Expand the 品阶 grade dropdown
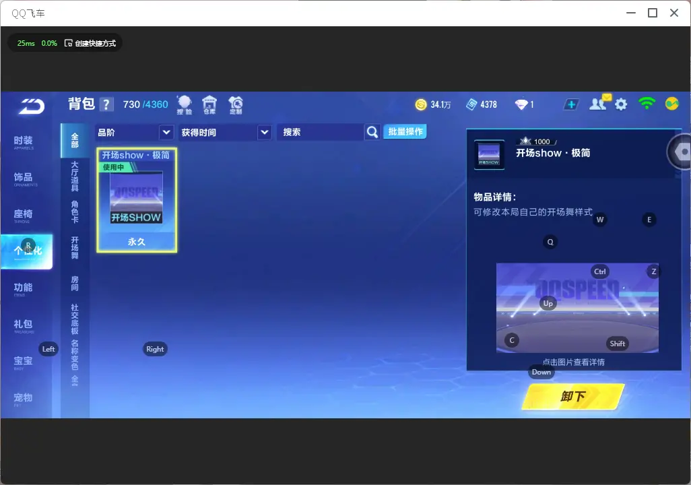691x485 pixels. click(134, 132)
